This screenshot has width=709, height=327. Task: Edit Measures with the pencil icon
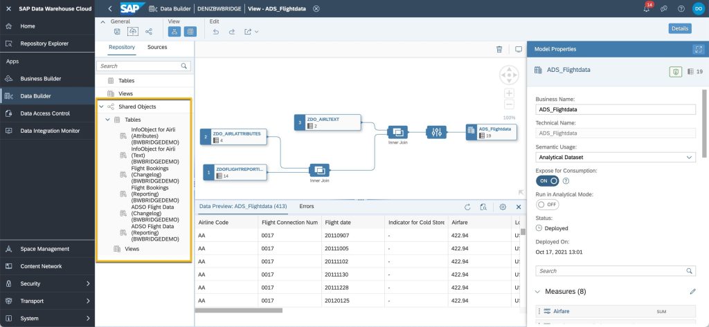(692, 292)
